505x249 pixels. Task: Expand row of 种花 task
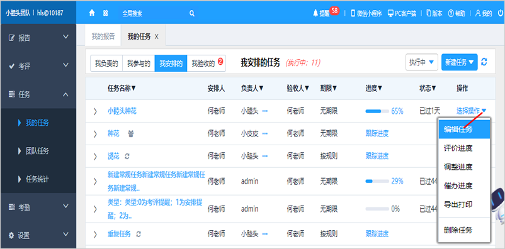pos(95,133)
